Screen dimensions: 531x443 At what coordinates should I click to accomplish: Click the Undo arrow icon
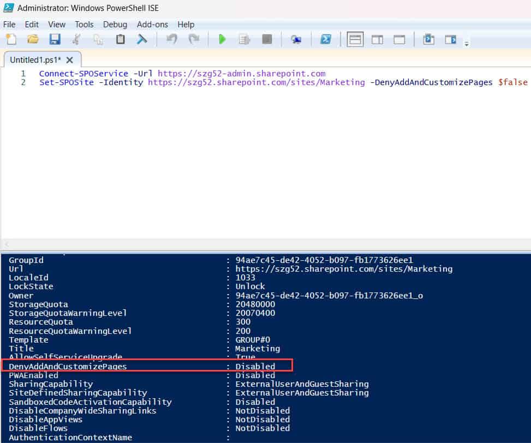click(172, 39)
